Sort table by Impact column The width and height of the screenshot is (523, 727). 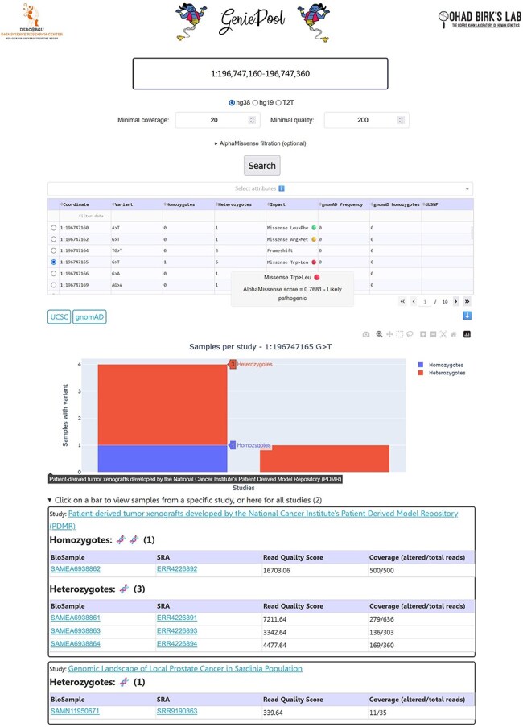[269, 204]
